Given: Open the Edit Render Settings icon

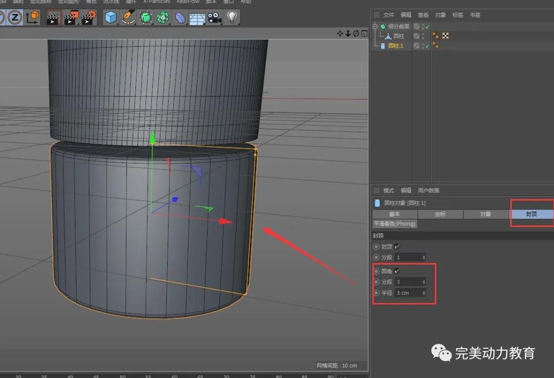Looking at the screenshot, I should tap(89, 18).
